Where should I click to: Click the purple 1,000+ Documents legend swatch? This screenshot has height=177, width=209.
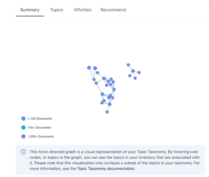pyautogui.click(x=23, y=136)
